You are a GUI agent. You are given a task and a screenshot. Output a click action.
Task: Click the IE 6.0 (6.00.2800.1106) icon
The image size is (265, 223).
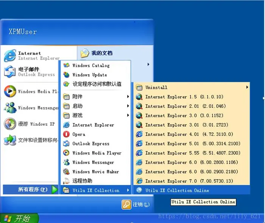tap(139, 162)
